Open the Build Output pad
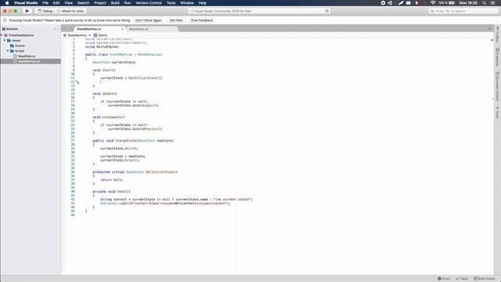 coord(484,279)
